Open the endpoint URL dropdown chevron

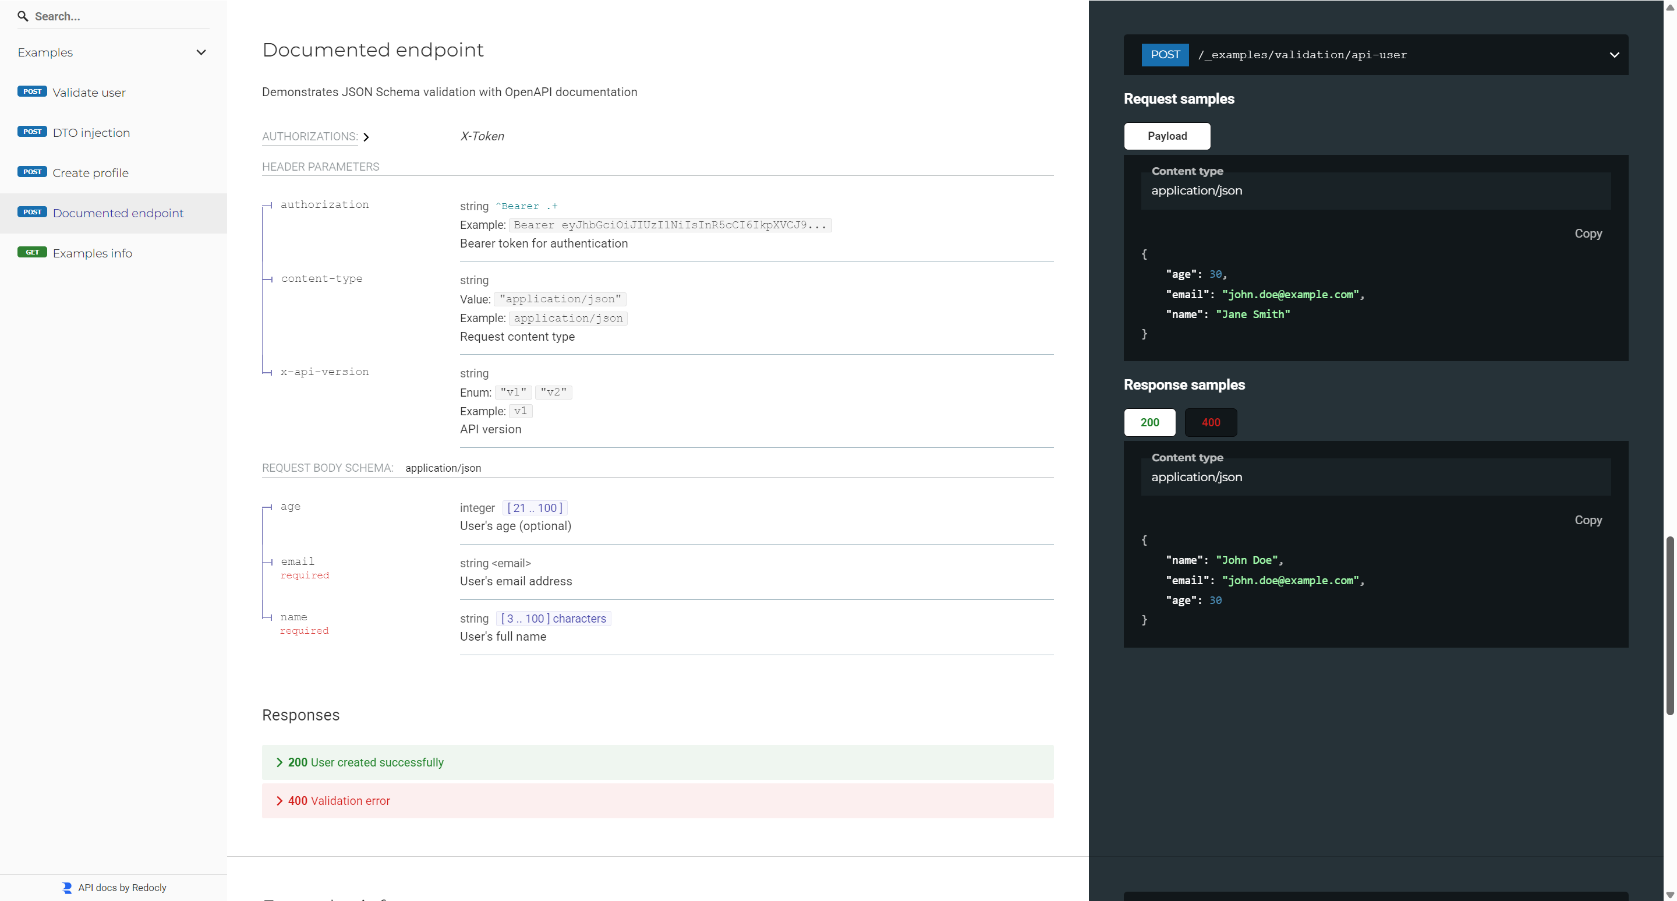pyautogui.click(x=1615, y=55)
